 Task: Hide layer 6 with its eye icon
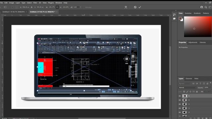click(180, 96)
